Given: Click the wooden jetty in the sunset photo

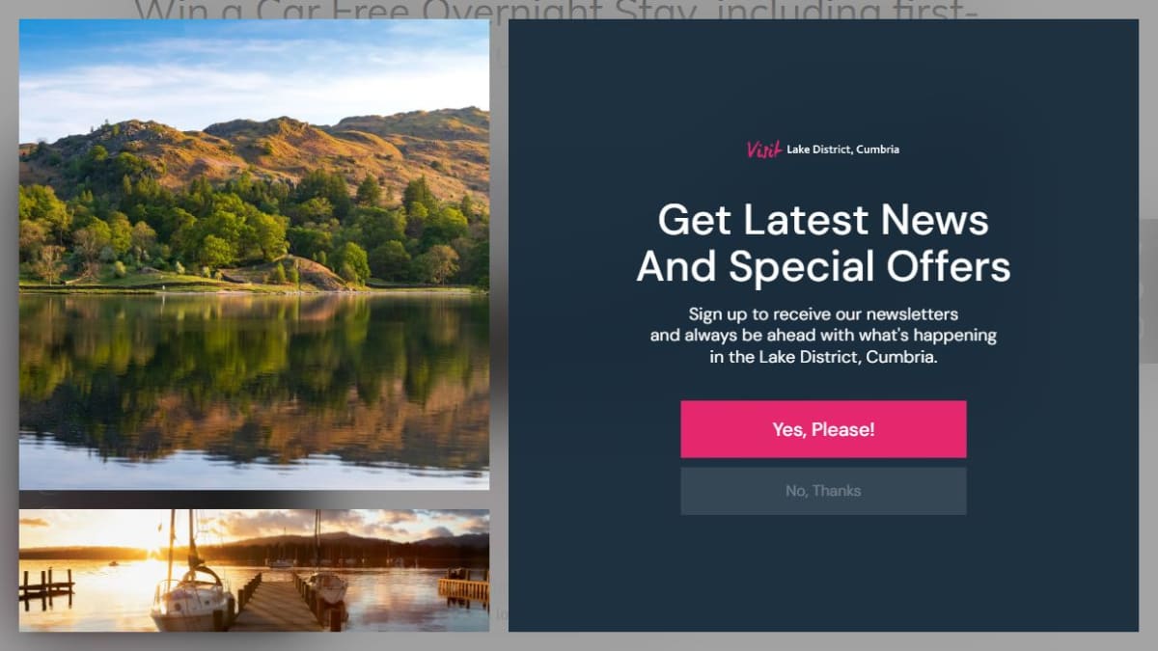Looking at the screenshot, I should [275, 605].
